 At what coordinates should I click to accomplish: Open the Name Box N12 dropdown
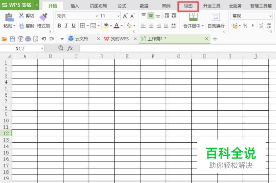click(x=42, y=48)
